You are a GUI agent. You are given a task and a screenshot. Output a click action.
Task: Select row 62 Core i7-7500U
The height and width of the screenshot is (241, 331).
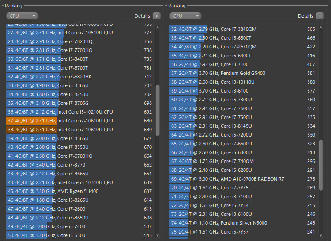pyautogui.click(x=243, y=117)
